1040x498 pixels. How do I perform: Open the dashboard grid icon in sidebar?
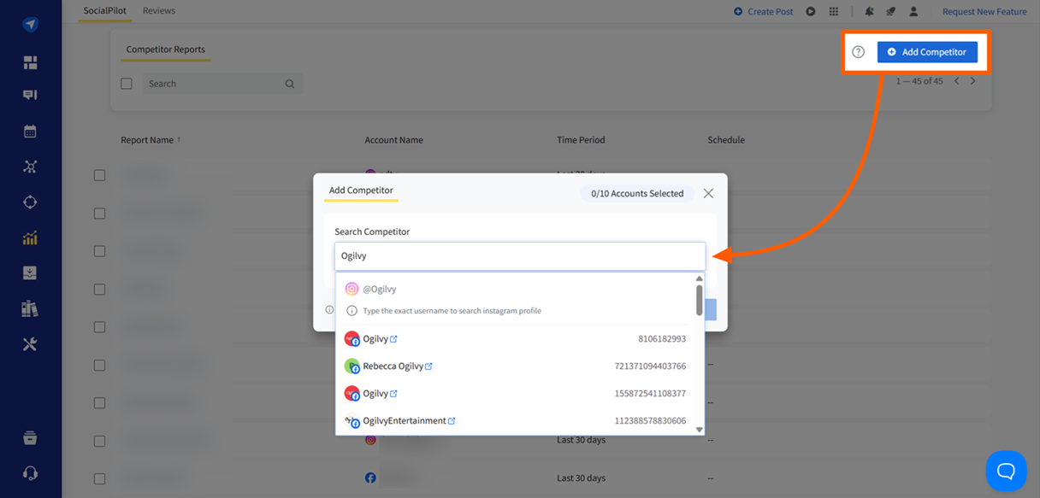coord(30,62)
